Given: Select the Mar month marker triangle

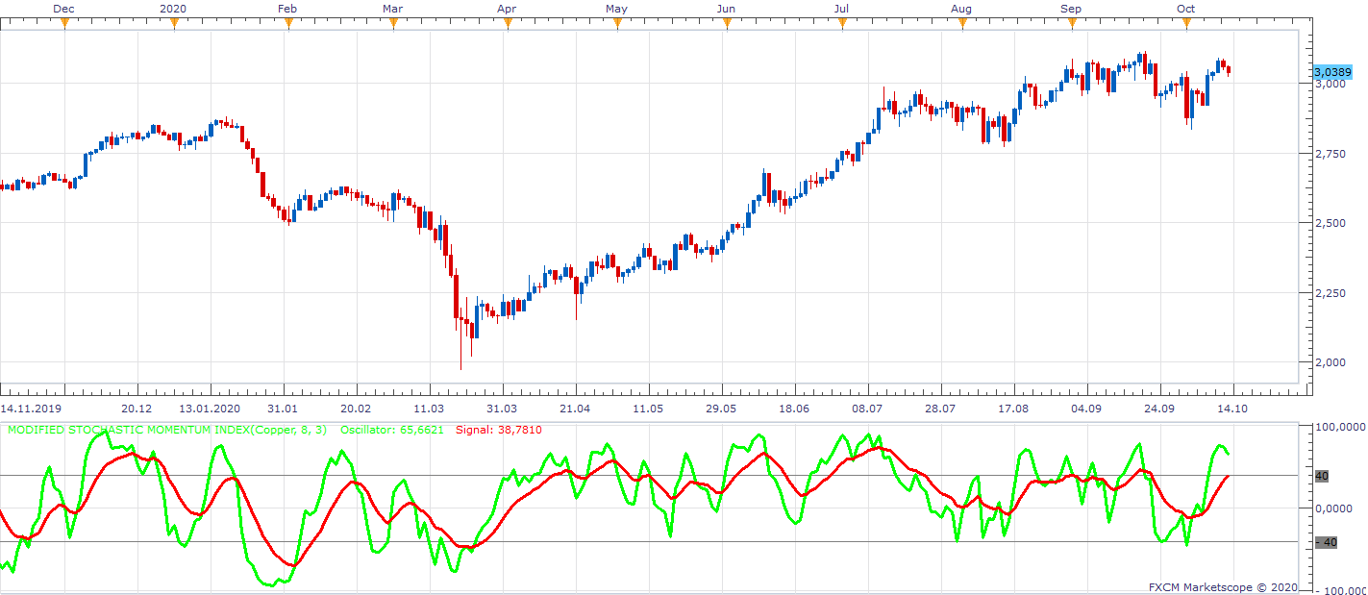Looking at the screenshot, I should pyautogui.click(x=393, y=23).
